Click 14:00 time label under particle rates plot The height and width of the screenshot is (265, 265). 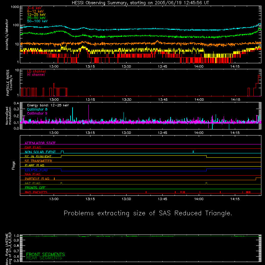(x=199, y=100)
